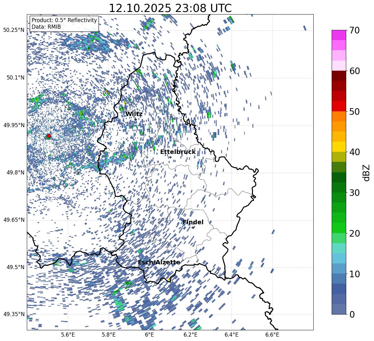The image size is (374, 341).
Task: Click the colorbar tick label 20
Action: (x=354, y=233)
